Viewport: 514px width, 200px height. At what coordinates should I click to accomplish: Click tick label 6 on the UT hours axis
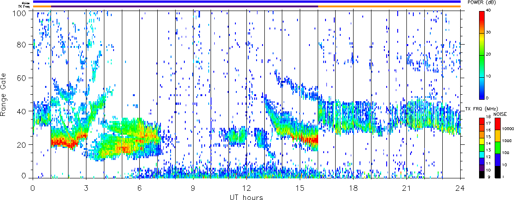[140, 188]
